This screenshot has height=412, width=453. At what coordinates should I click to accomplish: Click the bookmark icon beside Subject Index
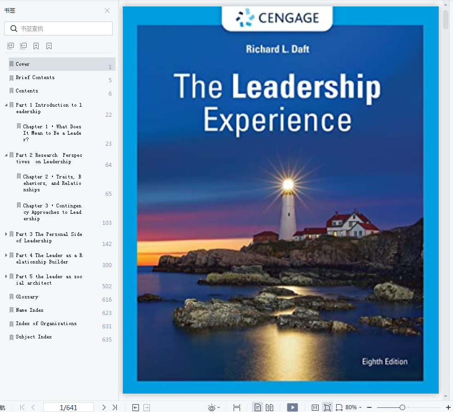tap(11, 337)
